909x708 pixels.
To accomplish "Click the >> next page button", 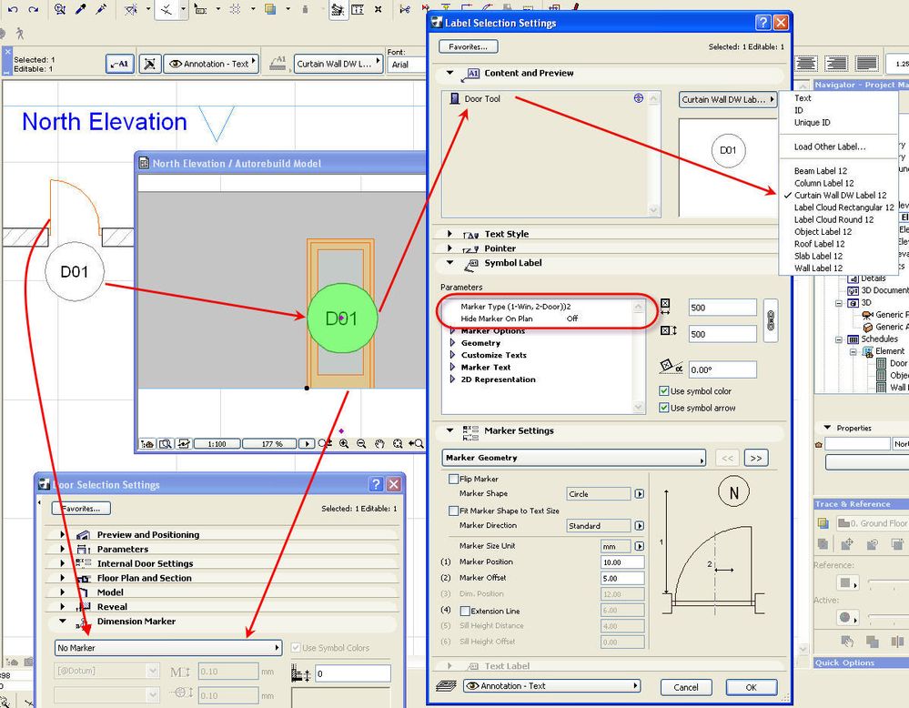I will [x=756, y=458].
